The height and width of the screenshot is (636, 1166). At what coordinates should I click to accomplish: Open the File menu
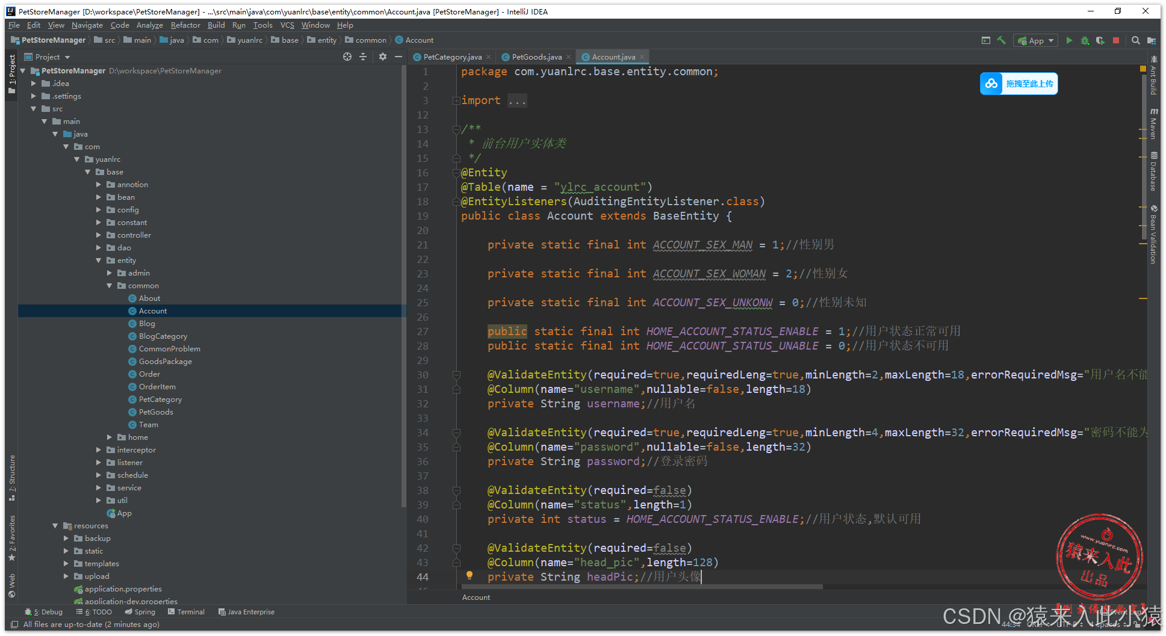[x=14, y=25]
